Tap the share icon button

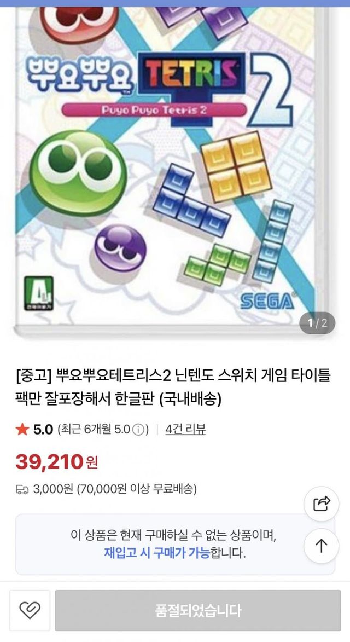pos(322,504)
